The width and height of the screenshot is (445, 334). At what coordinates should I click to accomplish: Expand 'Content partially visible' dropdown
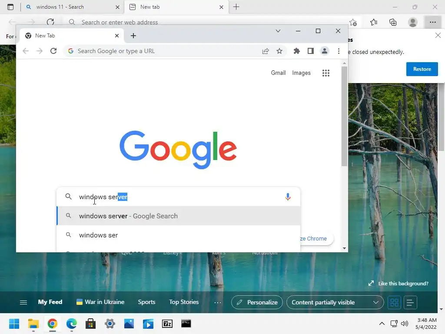(335, 302)
